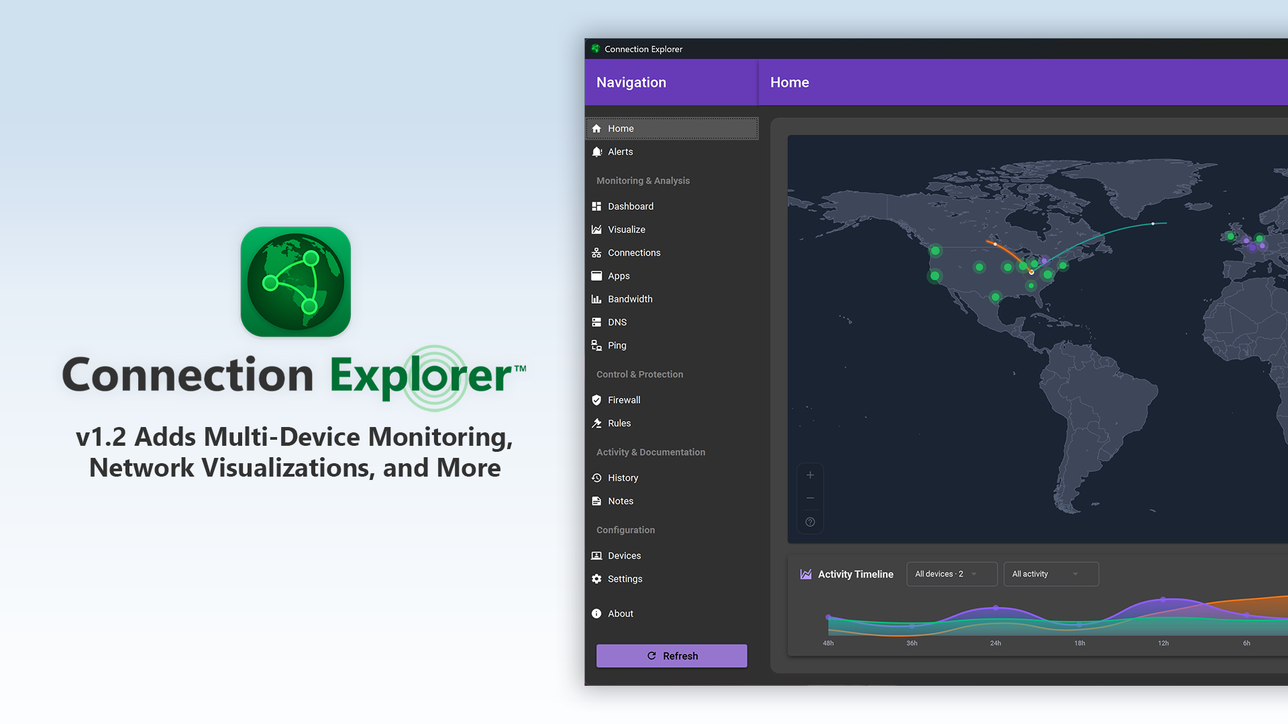Click the 'Navigation' header text
This screenshot has width=1288, height=724.
631,82
